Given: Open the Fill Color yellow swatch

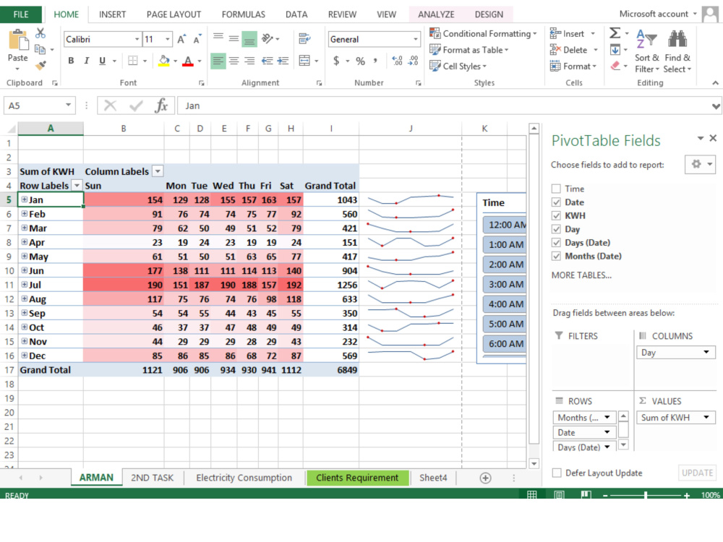Looking at the screenshot, I should tap(163, 61).
